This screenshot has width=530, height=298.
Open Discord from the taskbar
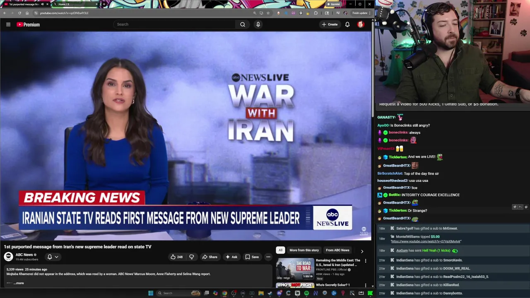coord(279,293)
